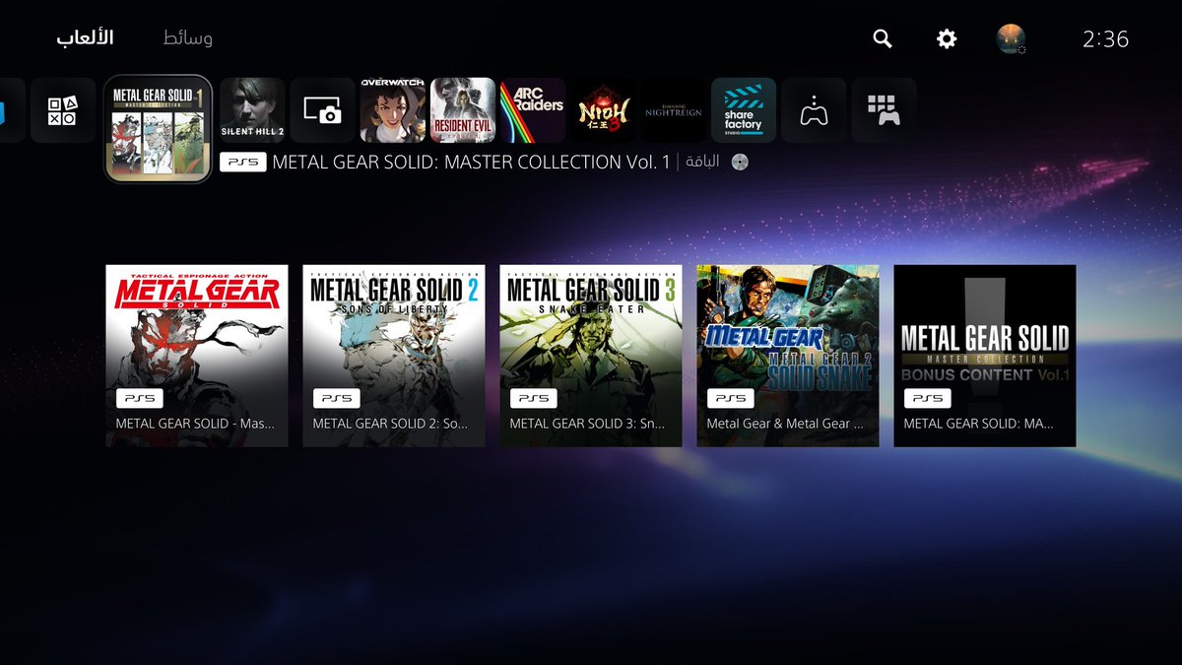Select the Overwatch game icon
The image size is (1182, 665).
(392, 110)
